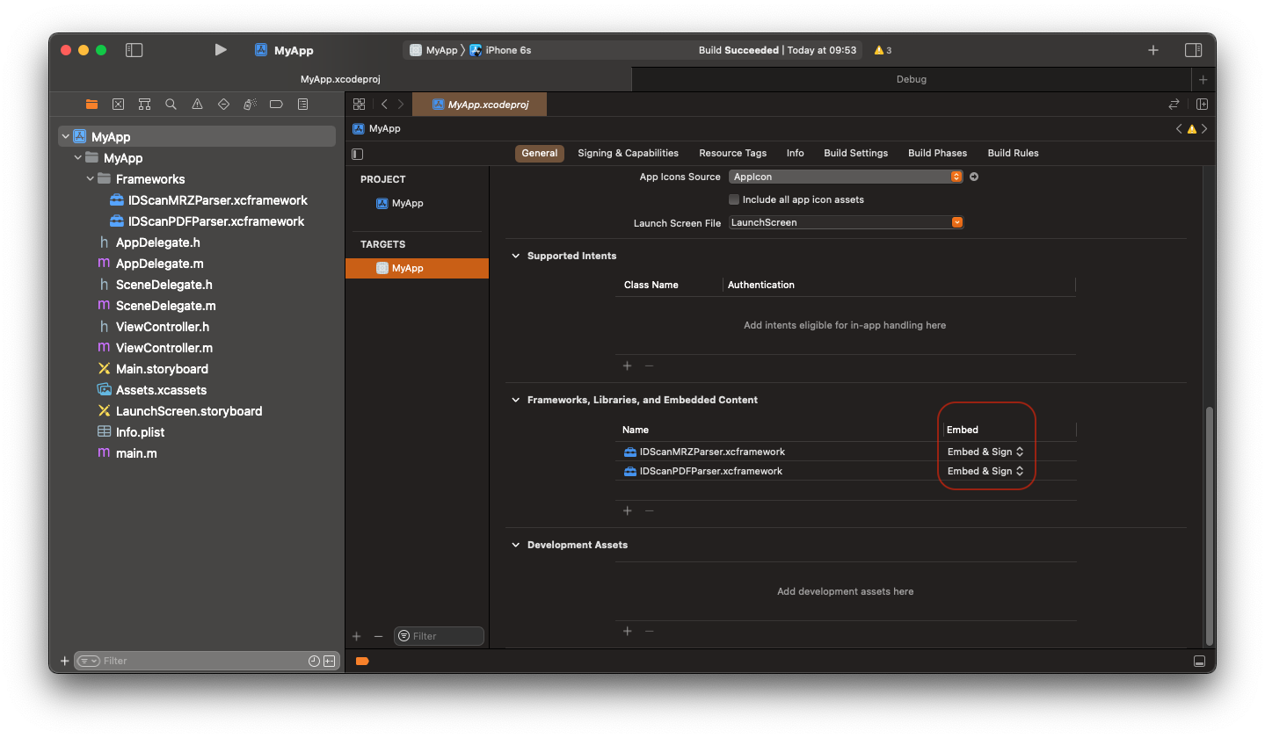This screenshot has height=738, width=1265.
Task: Add a supported intent with plus
Action: [x=627, y=365]
